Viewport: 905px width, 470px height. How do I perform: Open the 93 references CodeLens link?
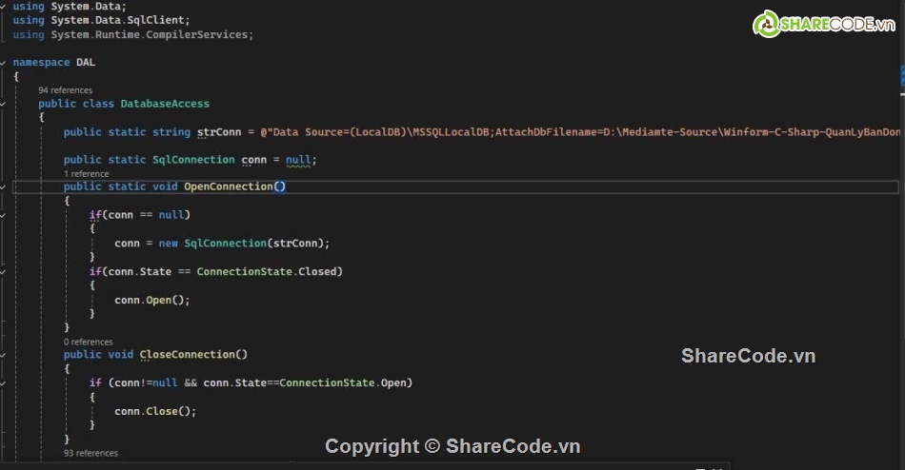click(90, 453)
